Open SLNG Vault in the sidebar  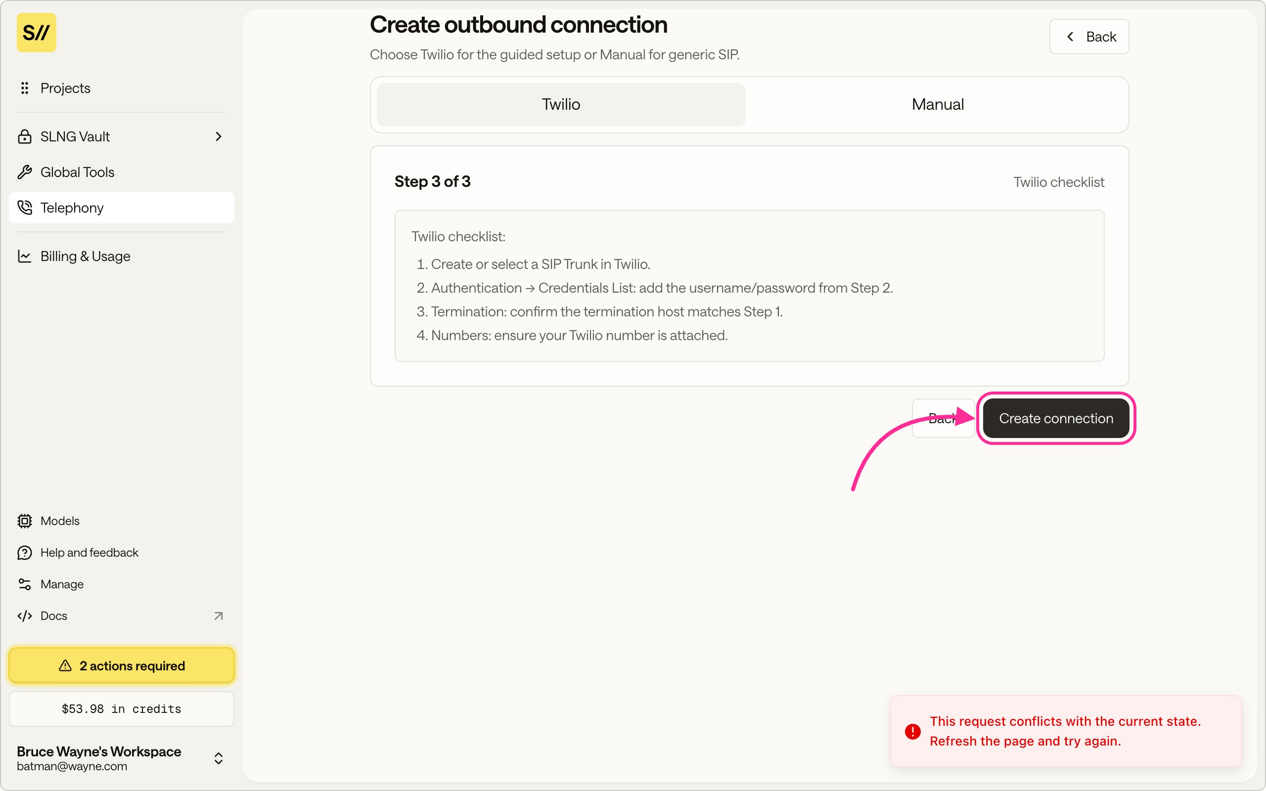pyautogui.click(x=121, y=136)
